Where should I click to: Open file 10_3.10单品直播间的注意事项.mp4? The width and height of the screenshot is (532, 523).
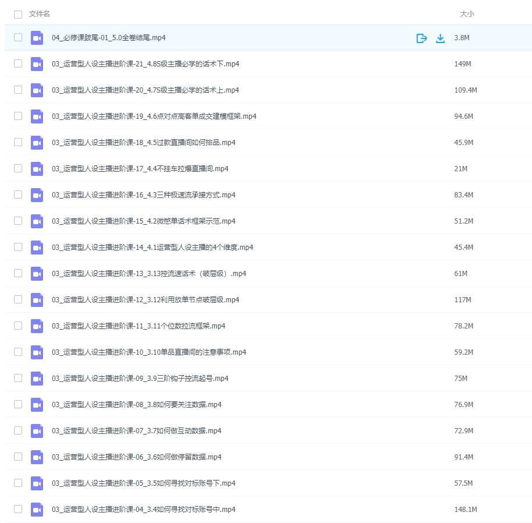coord(148,352)
